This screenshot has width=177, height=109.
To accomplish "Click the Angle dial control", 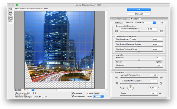I will click(130, 88).
